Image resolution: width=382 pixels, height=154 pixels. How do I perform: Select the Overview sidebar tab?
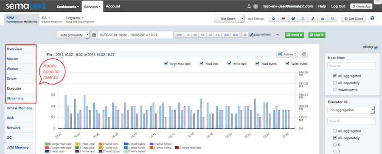pyautogui.click(x=21, y=49)
